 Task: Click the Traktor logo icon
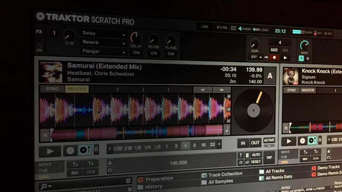point(40,16)
